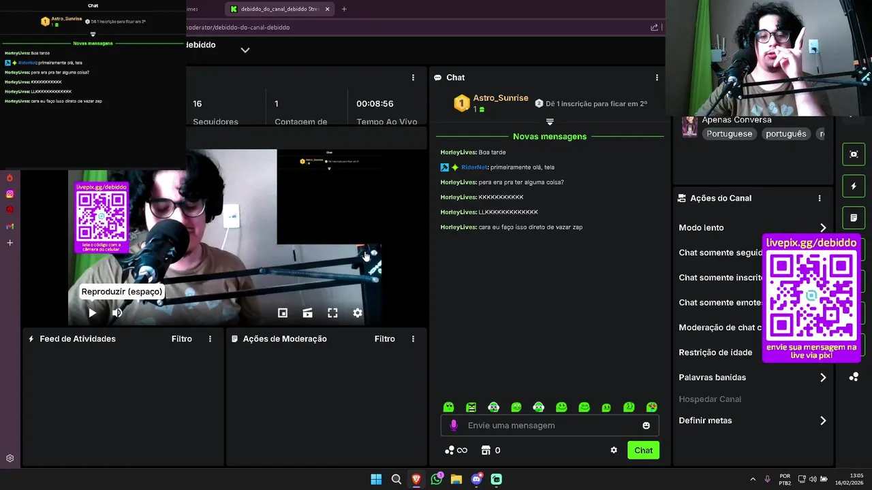The image size is (872, 490).
Task: Open Feed de Atividades three-dot menu
Action: click(x=210, y=339)
